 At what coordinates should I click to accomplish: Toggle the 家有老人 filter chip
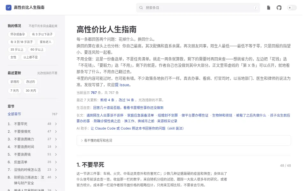click(x=46, y=42)
